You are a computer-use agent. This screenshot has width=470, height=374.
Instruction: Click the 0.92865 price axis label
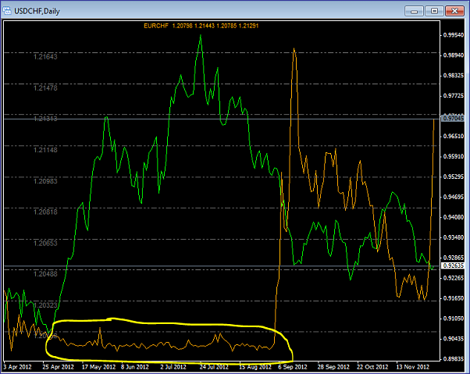click(x=453, y=258)
